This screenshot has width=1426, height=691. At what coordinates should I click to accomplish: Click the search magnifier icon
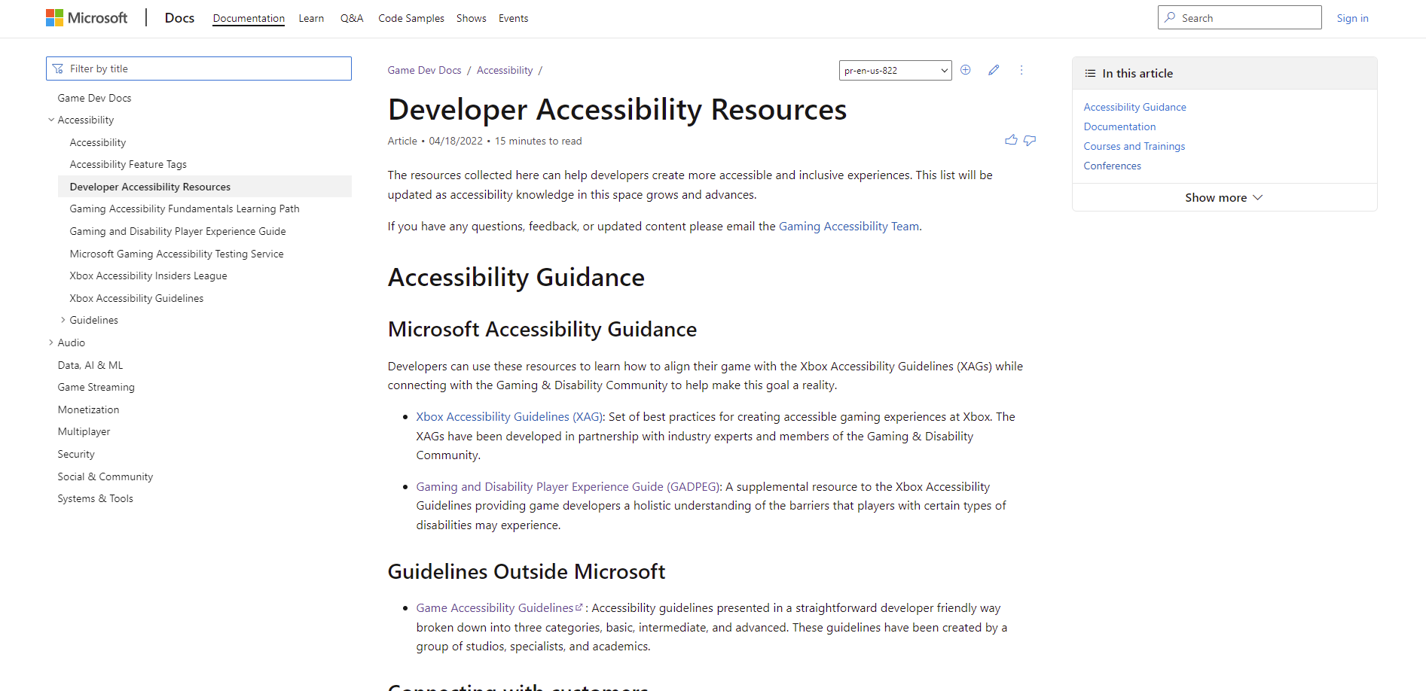[x=1170, y=17]
